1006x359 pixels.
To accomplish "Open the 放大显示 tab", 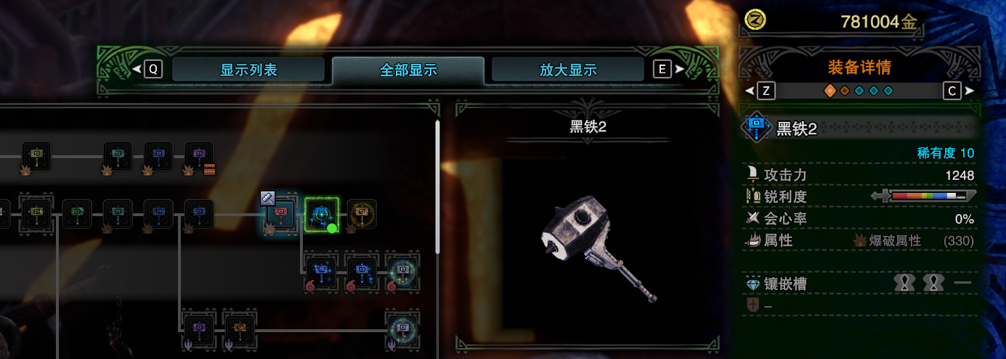I will [x=568, y=70].
